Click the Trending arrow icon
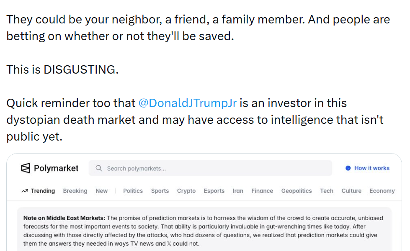This screenshot has height=251, width=410. 25,191
